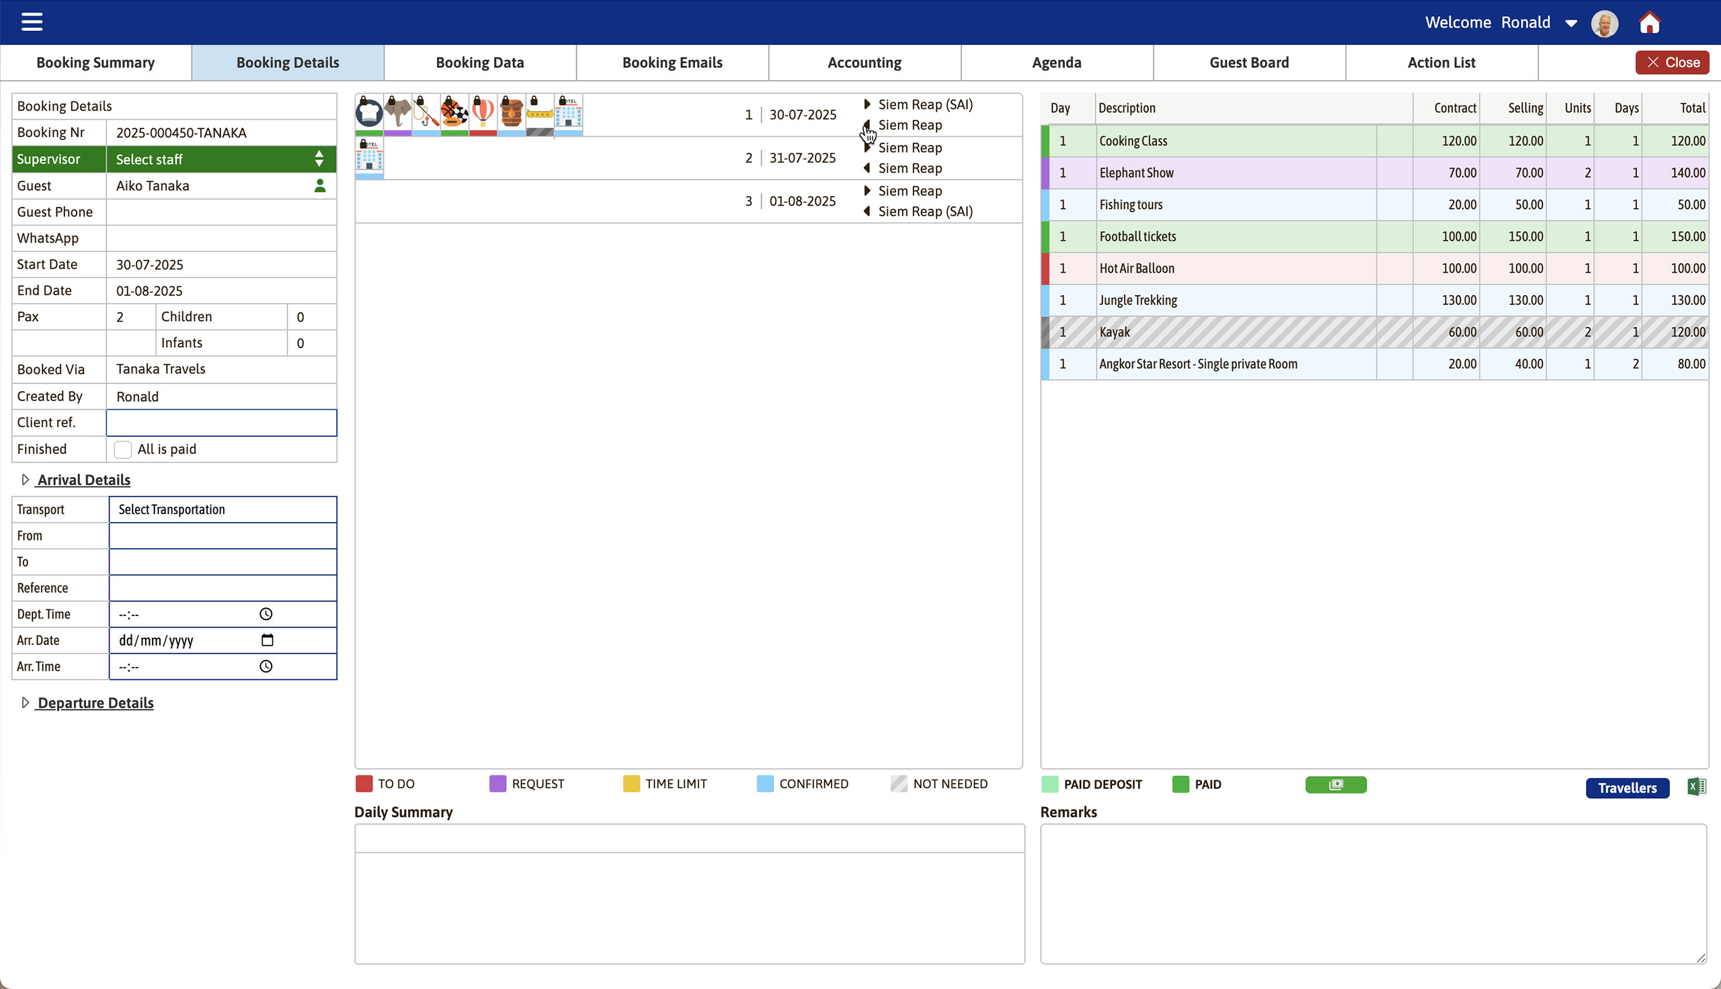Click the Travellers button
Viewport: 1721px width, 989px height.
[x=1628, y=788]
